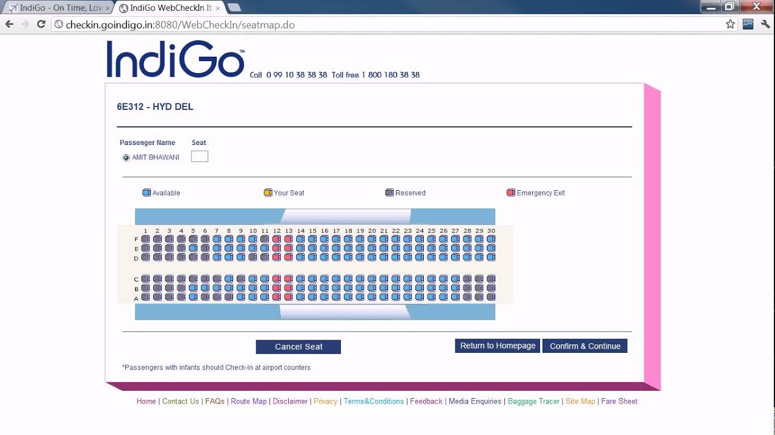Select emergency exit seat 13A

tap(288, 297)
